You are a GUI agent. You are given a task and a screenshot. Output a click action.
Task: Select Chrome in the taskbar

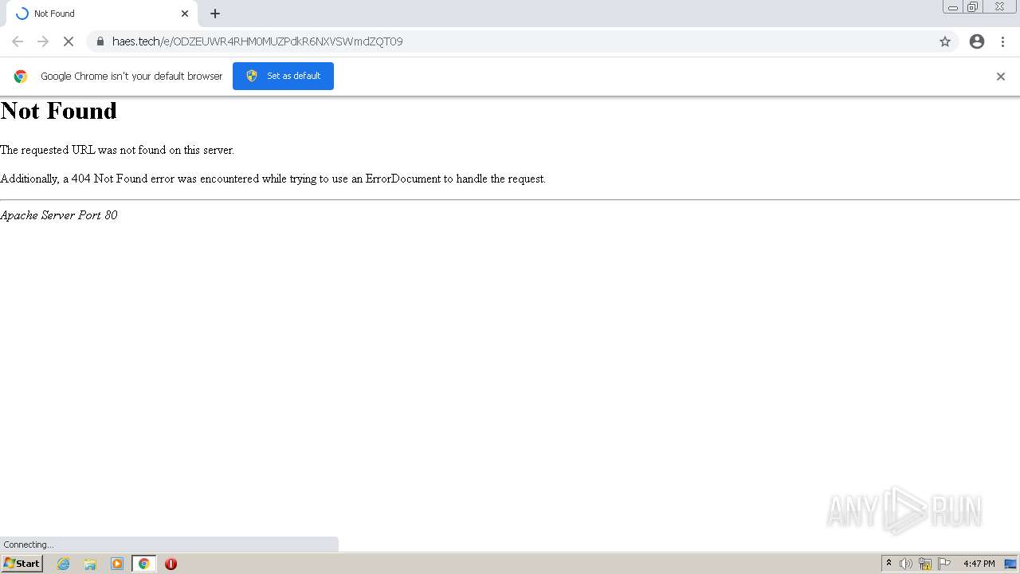[143, 564]
